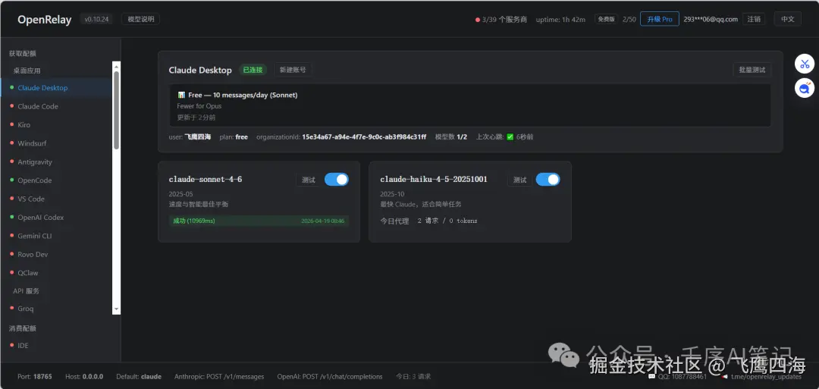
Task: Open the t.me/openrelay_updates link
Action: [761, 376]
